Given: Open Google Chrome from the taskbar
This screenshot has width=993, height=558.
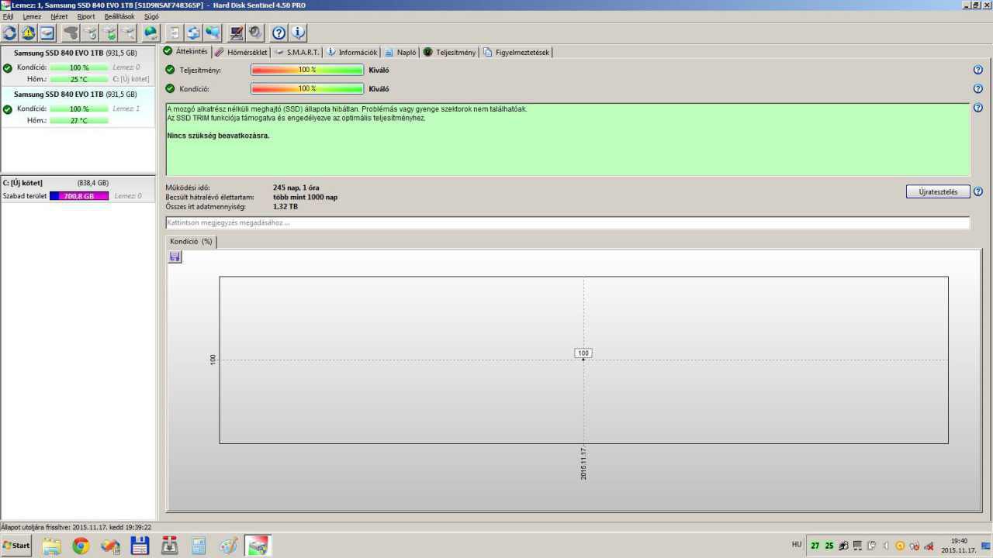Looking at the screenshot, I should [x=81, y=546].
